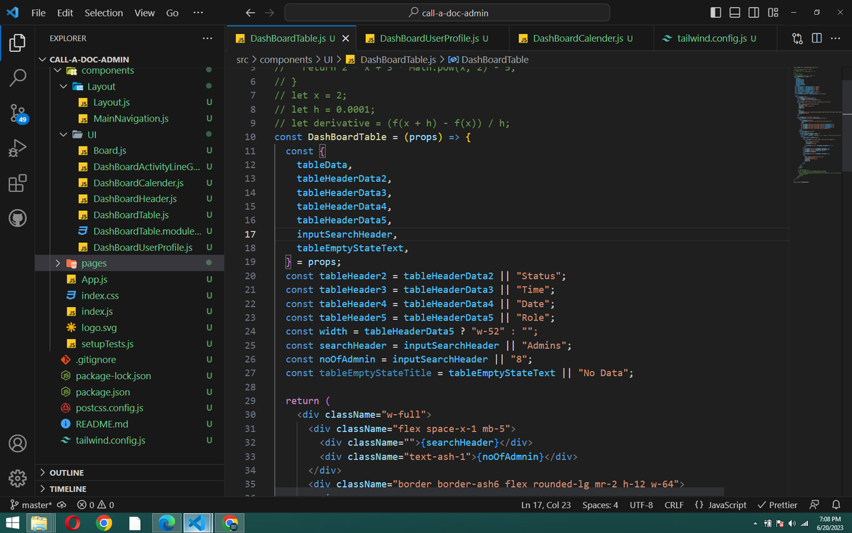Change CRLF end of line sequence
The height and width of the screenshot is (533, 852).
click(x=674, y=505)
